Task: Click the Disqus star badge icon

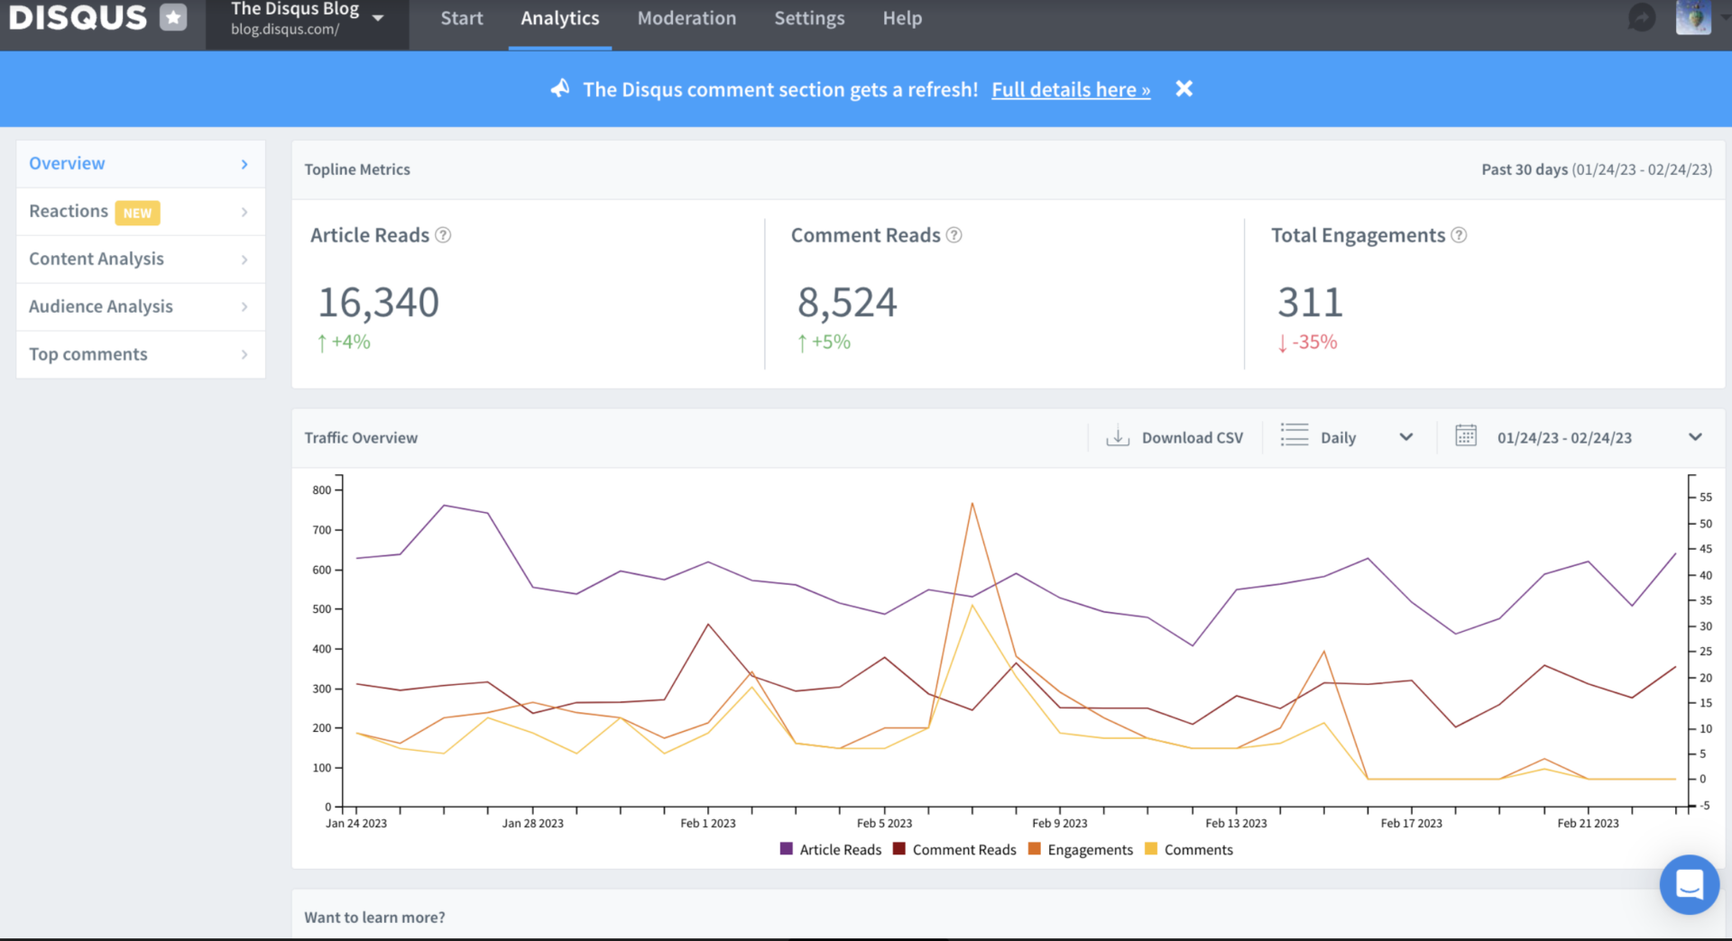Action: point(173,17)
